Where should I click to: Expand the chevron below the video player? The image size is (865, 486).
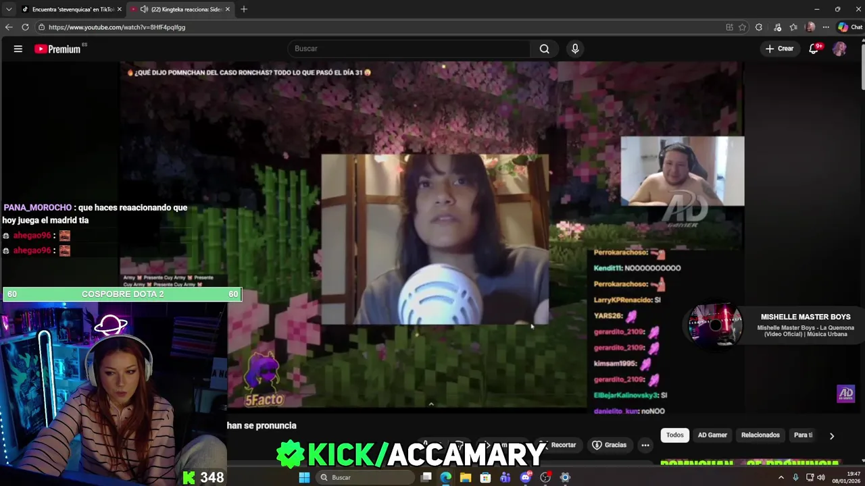[431, 404]
